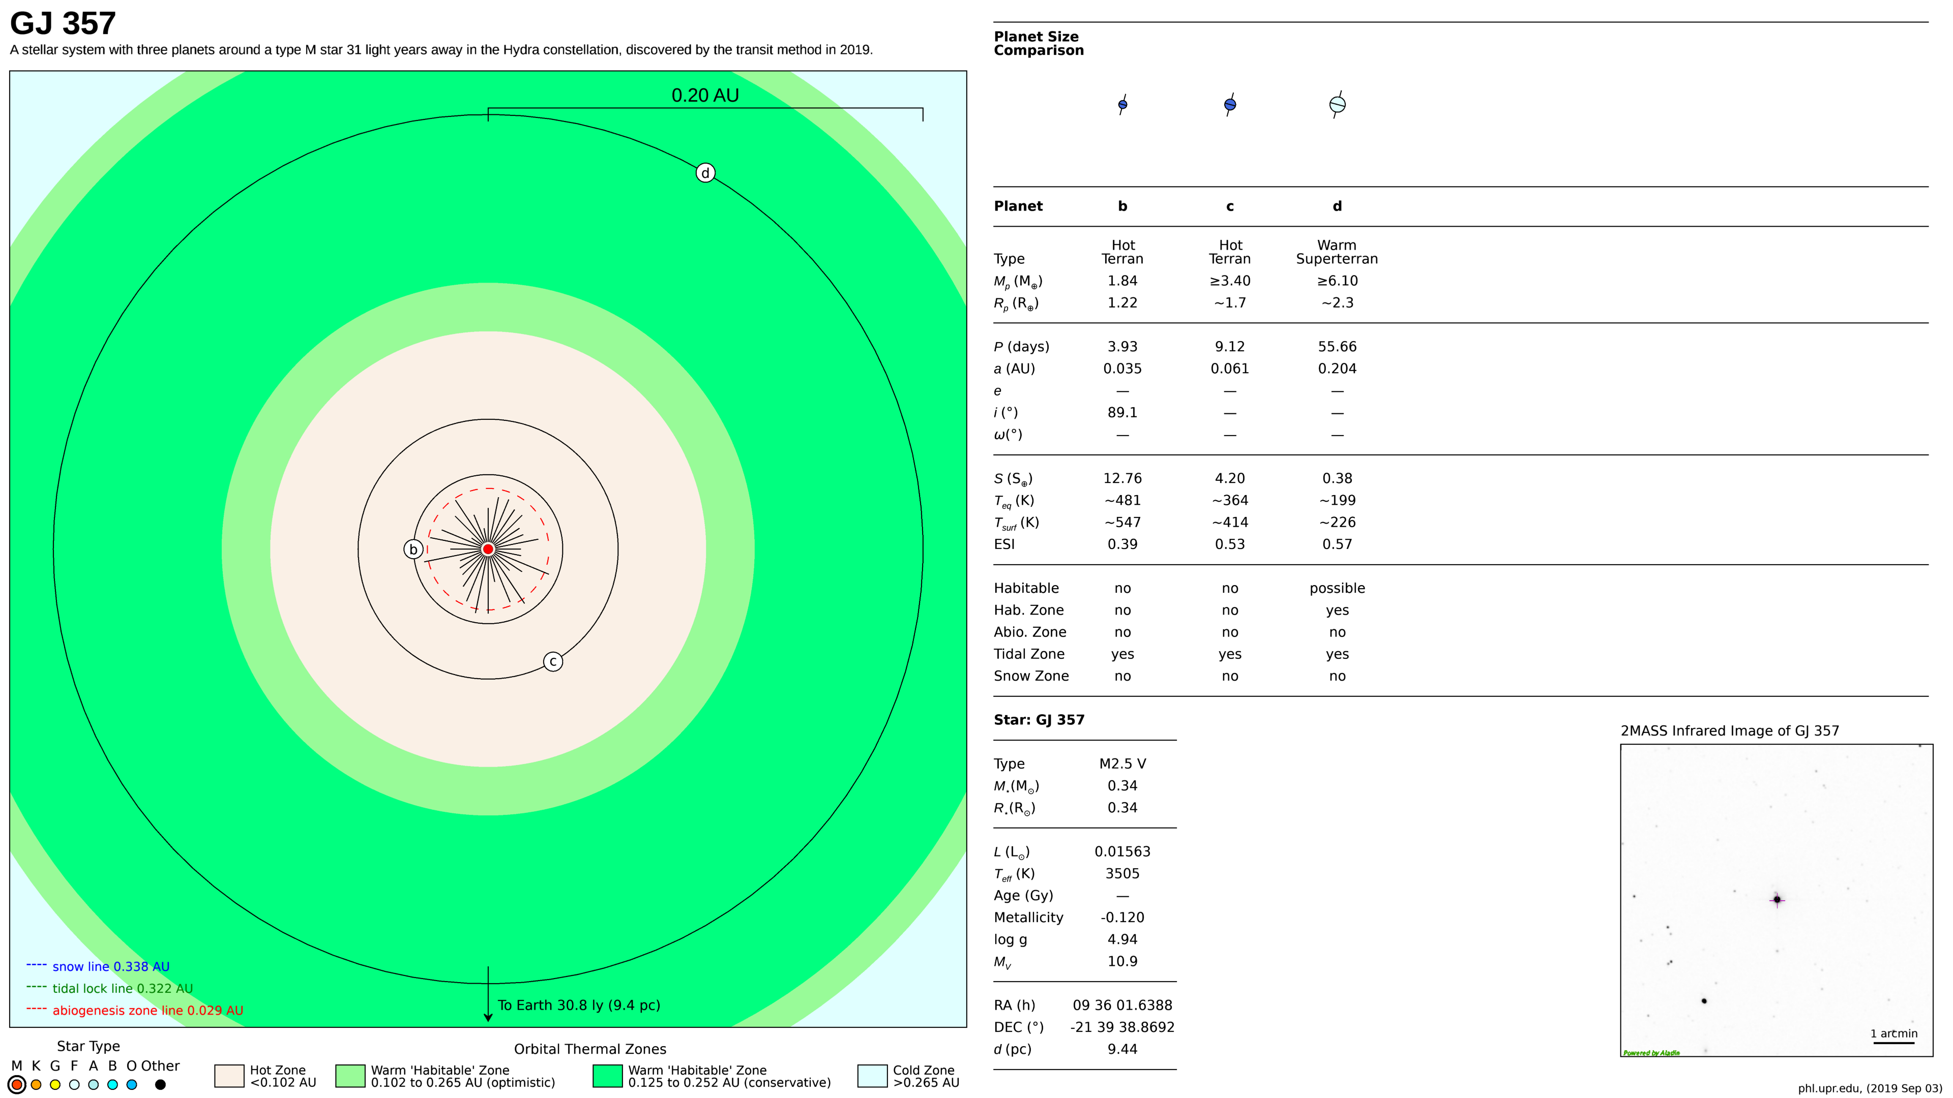
Task: Click planet c size comparison icon
Action: pos(1230,105)
